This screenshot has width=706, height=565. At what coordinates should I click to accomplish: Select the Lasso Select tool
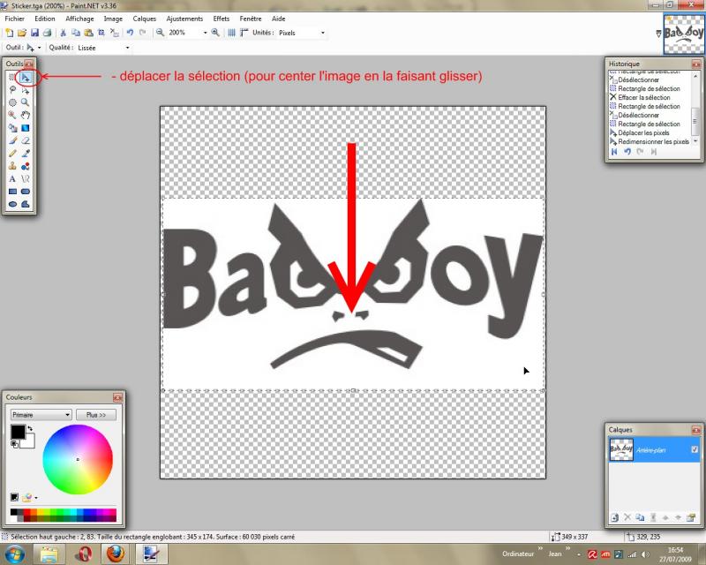tap(12, 90)
